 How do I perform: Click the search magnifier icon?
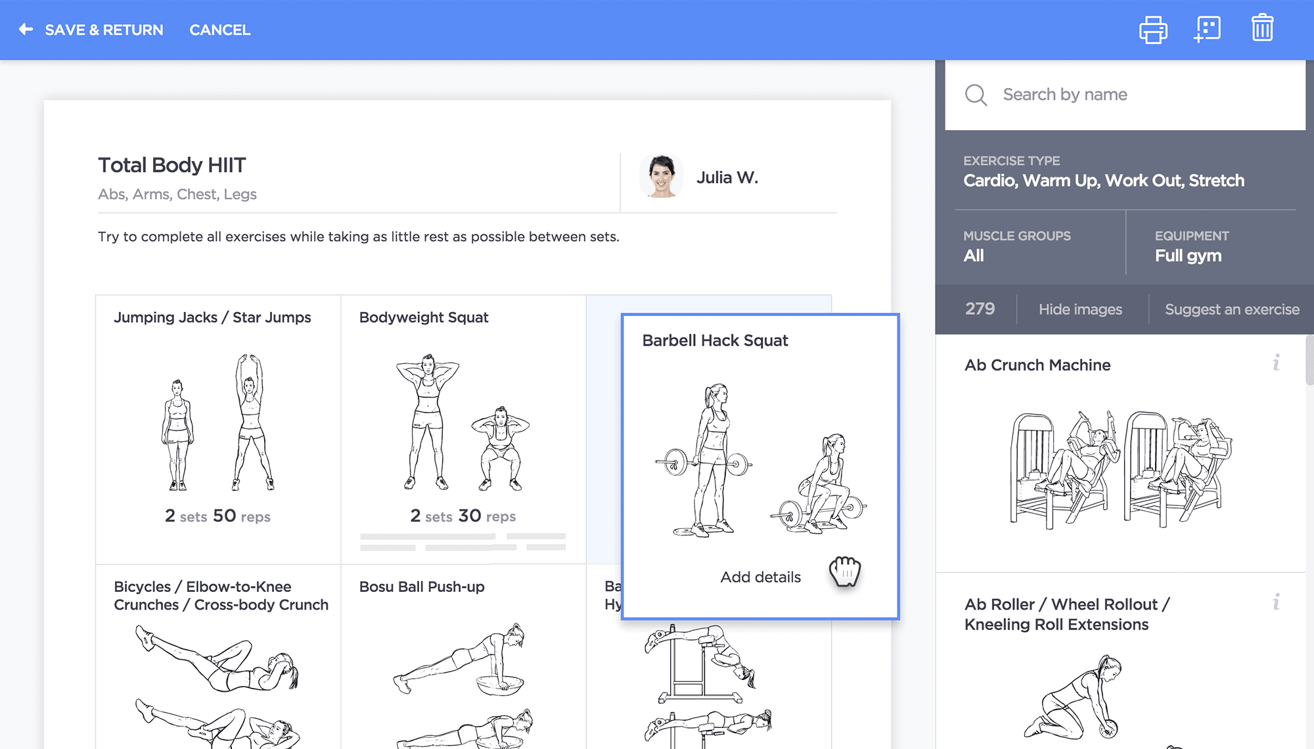tap(974, 95)
